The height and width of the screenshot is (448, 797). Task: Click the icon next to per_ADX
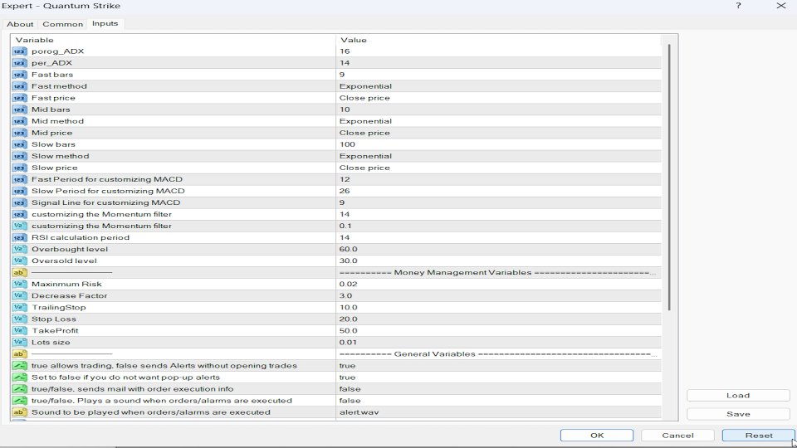pyautogui.click(x=19, y=63)
